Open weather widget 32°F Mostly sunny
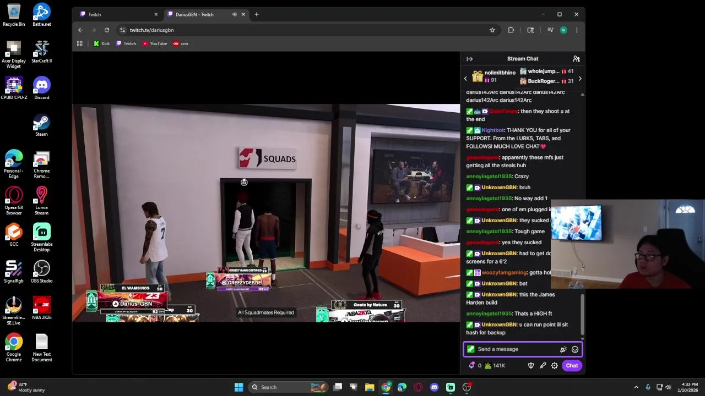Image resolution: width=705 pixels, height=396 pixels. click(x=26, y=387)
